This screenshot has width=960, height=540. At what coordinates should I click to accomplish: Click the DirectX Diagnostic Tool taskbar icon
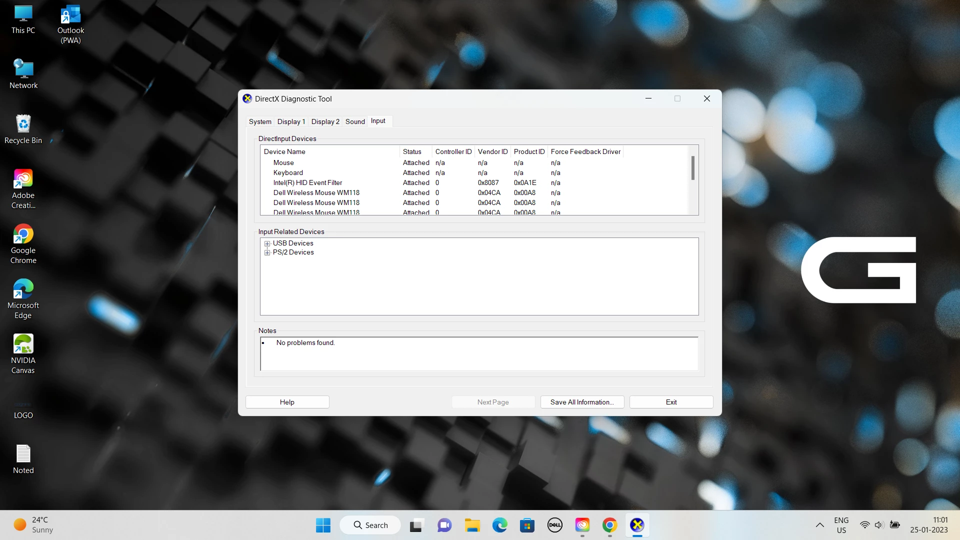(637, 525)
